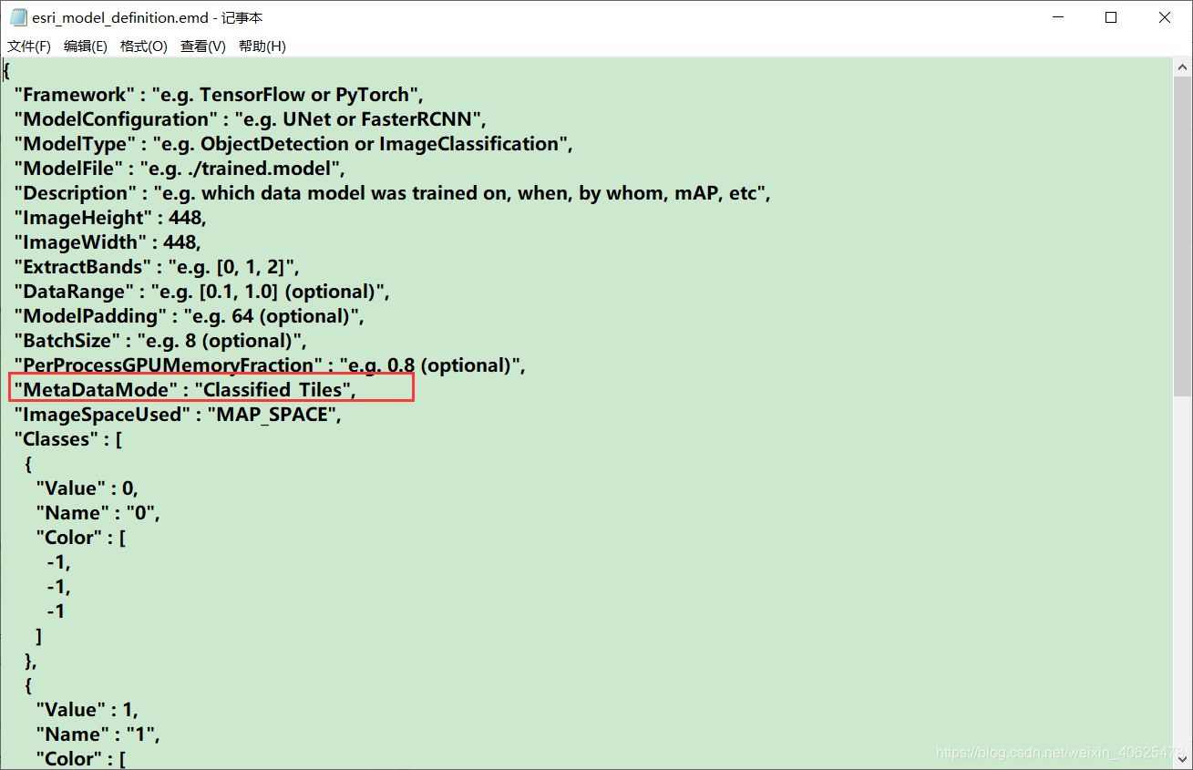
Task: Click the "Framework" line
Action: tap(219, 95)
